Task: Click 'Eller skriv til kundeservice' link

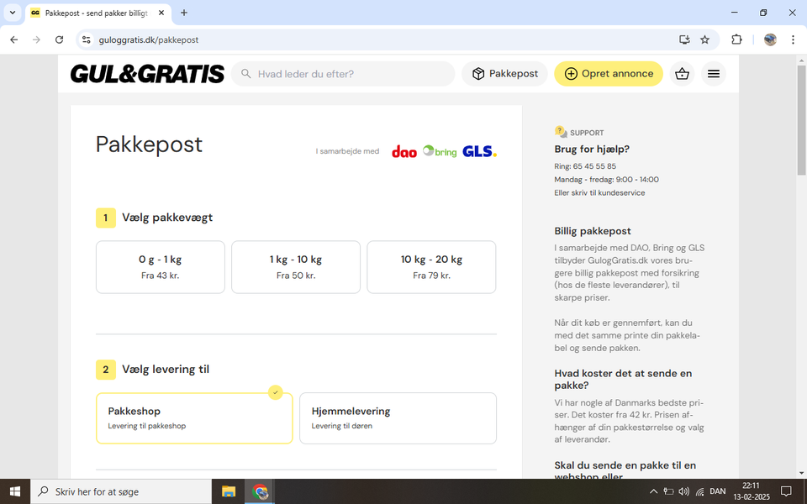Action: pyautogui.click(x=599, y=193)
